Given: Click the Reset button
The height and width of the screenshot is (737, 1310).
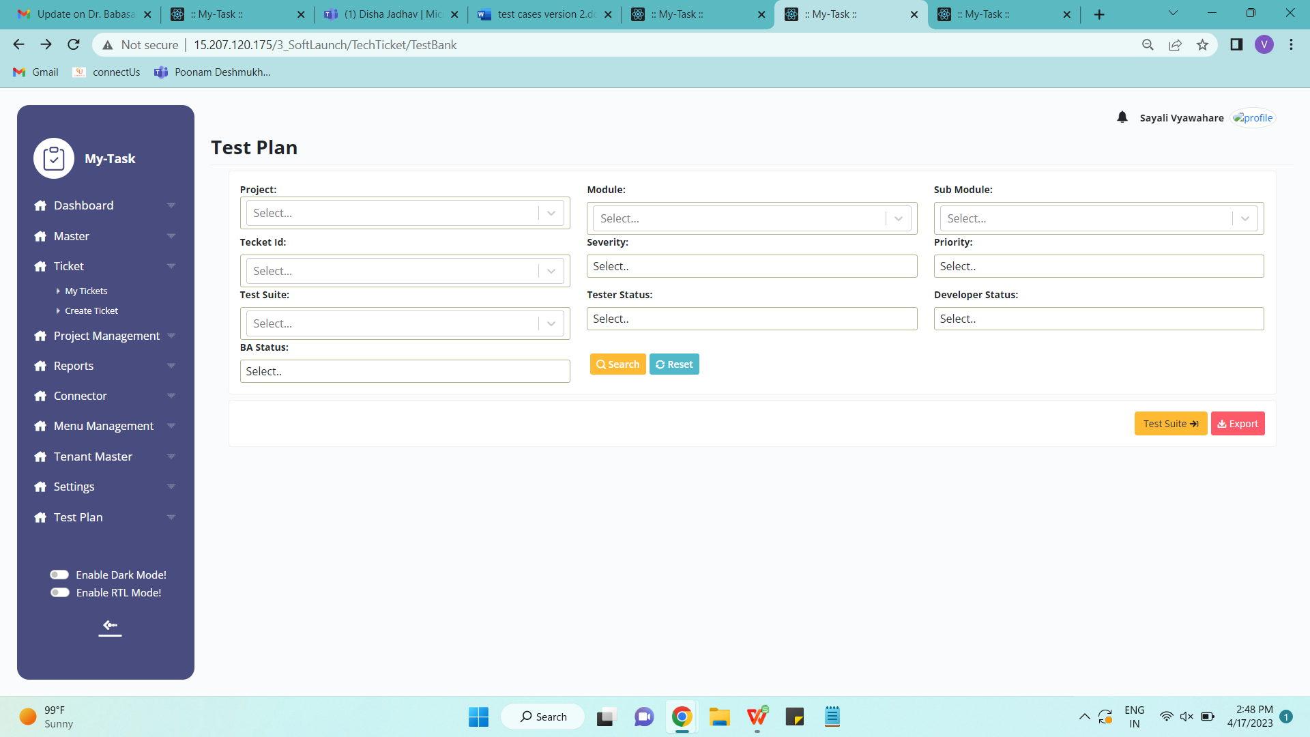Looking at the screenshot, I should click(x=674, y=364).
